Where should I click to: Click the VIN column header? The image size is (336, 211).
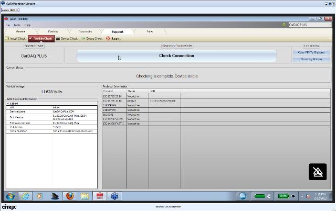(x=165, y=91)
